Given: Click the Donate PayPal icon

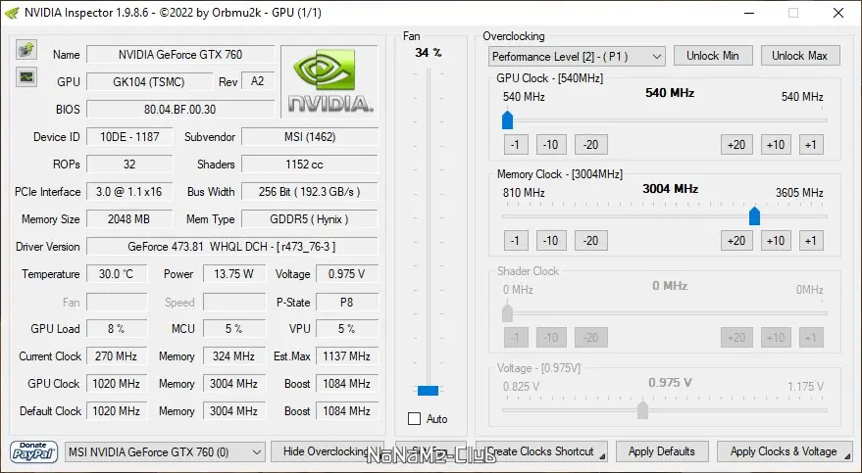Looking at the screenshot, I should [x=33, y=451].
